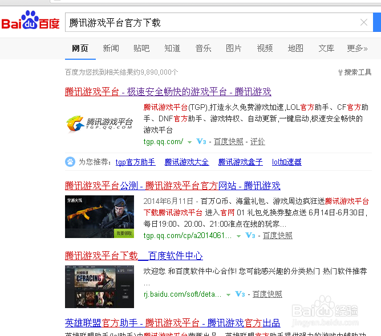Expand the arrow next to tgp.qq.com/cp/a2014061...
The width and height of the screenshot is (381, 336).
click(238, 236)
